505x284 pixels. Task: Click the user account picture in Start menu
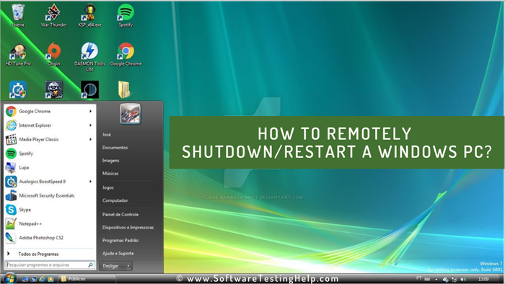pyautogui.click(x=130, y=114)
